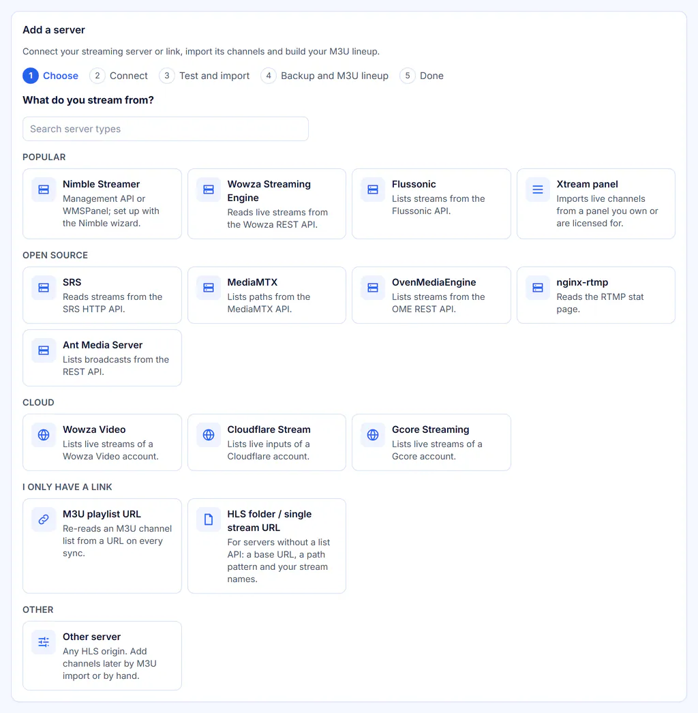Select the Wowza Video title

(x=94, y=429)
